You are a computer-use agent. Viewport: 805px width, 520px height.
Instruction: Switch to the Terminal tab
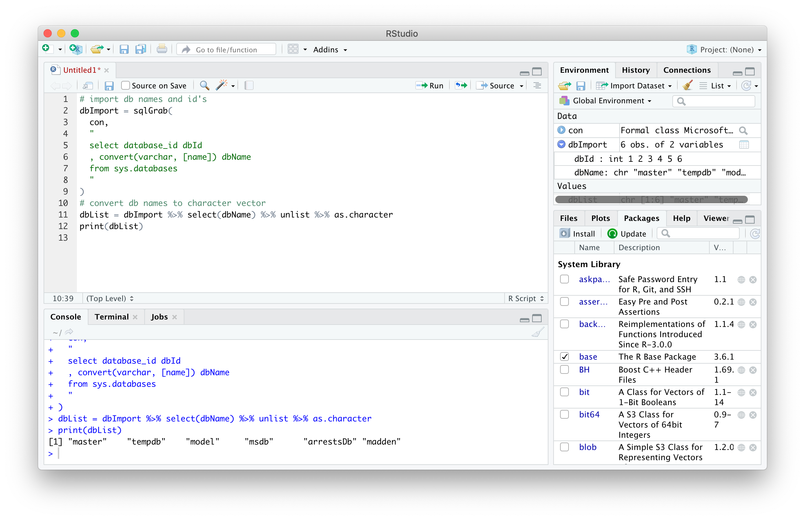(112, 317)
